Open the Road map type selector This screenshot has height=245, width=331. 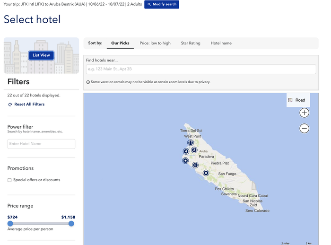[x=298, y=100]
